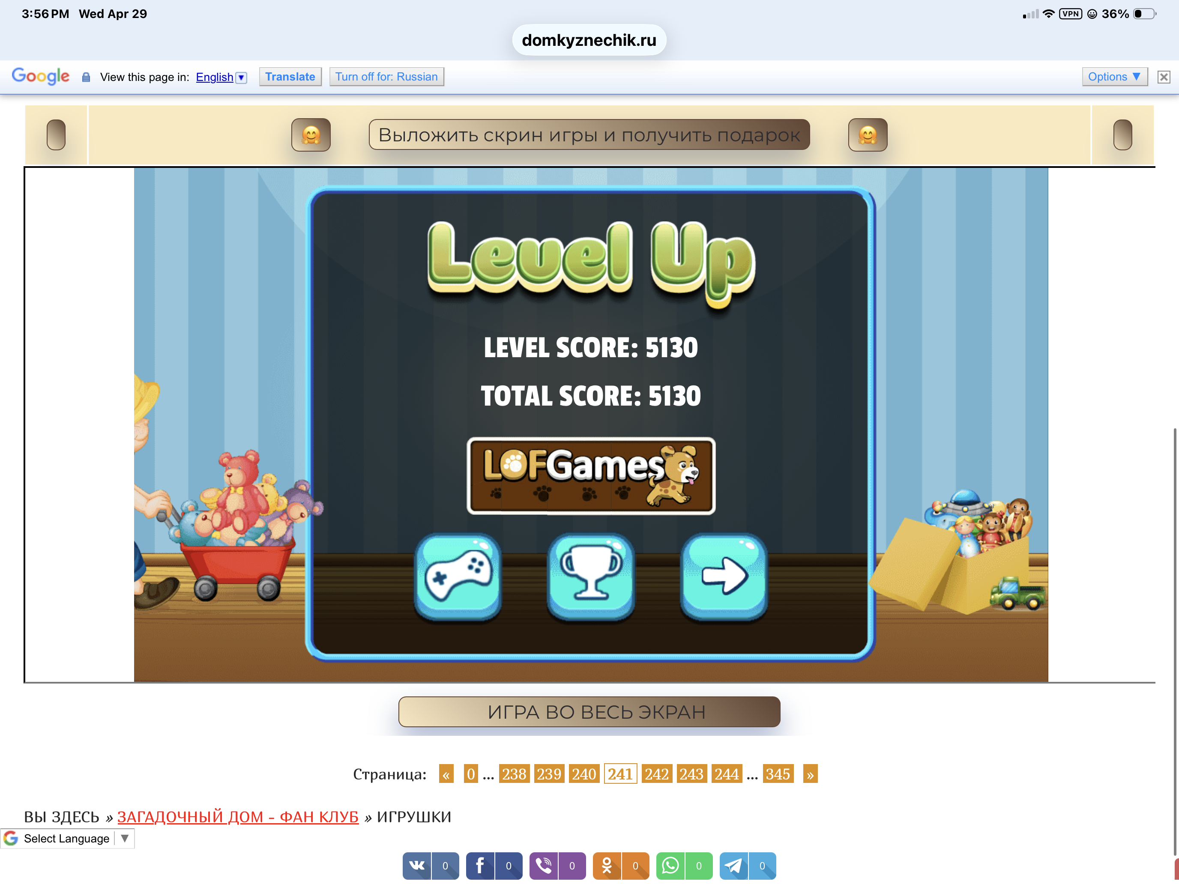Share via WhatsApp icon

point(670,866)
